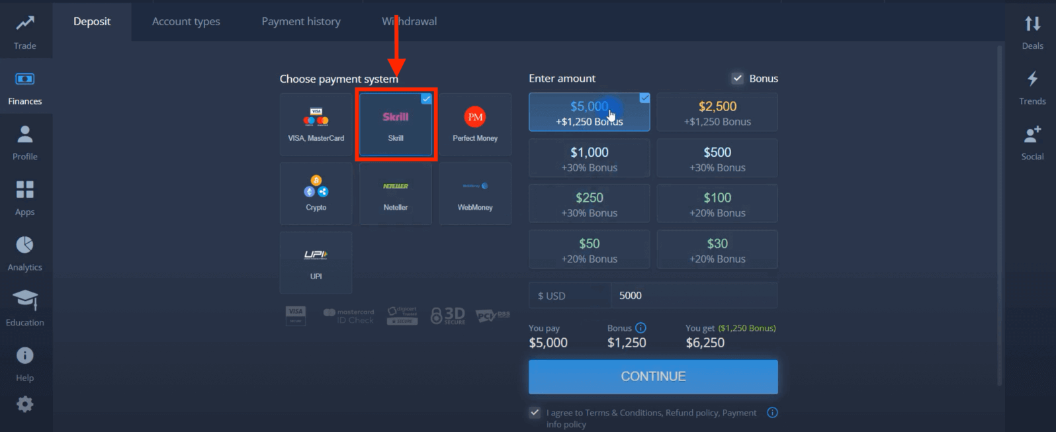Show the Bonus info tooltip icon
The image size is (1056, 432).
(x=640, y=328)
